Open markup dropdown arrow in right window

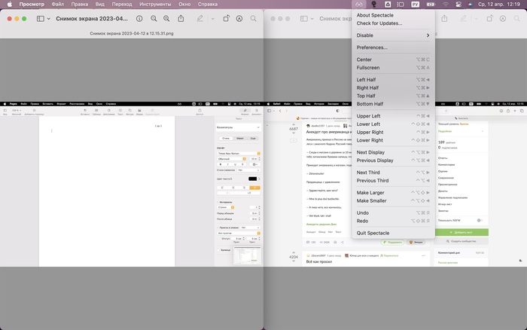click(x=476, y=19)
